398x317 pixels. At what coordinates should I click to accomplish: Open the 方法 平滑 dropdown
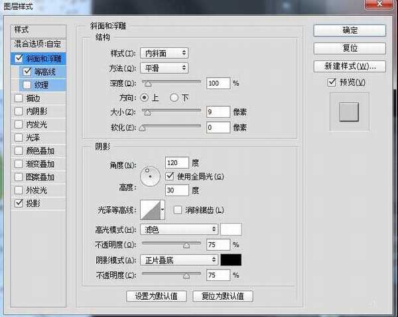pos(165,68)
